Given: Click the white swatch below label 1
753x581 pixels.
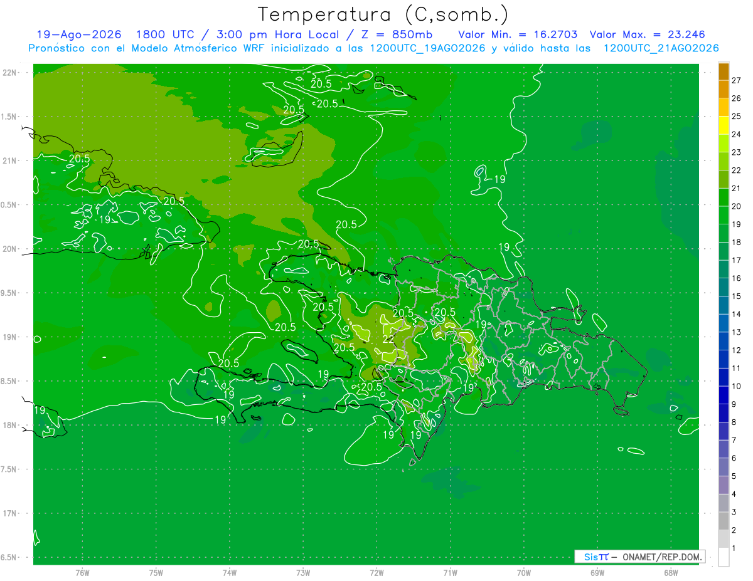Looking at the screenshot, I should [724, 557].
